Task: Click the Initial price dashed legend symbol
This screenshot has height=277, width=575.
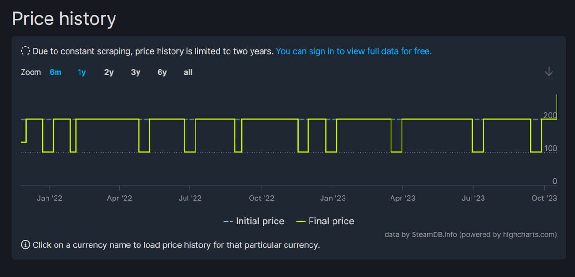Action: click(x=228, y=222)
